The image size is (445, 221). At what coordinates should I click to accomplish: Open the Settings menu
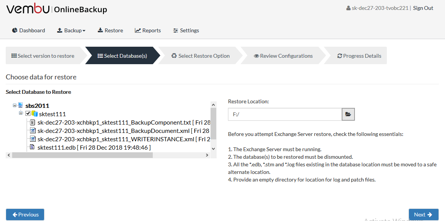186,30
